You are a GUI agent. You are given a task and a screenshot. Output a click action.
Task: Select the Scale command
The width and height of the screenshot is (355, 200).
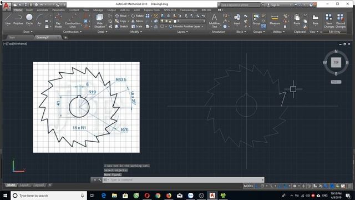click(137, 27)
